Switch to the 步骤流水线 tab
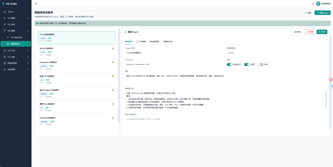This screenshot has height=167, width=333. click(167, 42)
